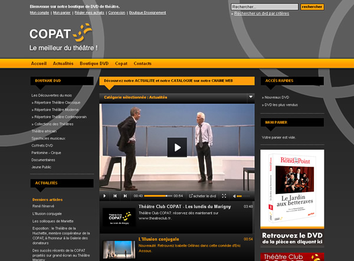Open Les Découvertes du mois

click(x=52, y=95)
